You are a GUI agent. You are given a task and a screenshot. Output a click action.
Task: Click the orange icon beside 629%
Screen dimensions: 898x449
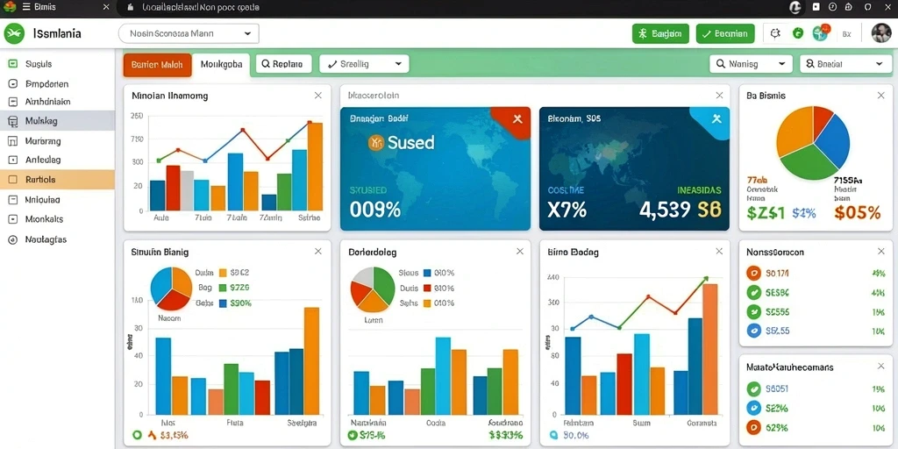click(x=754, y=427)
